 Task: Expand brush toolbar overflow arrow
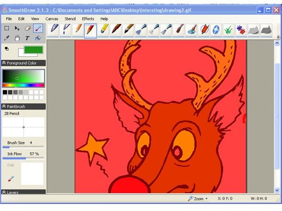[278, 37]
